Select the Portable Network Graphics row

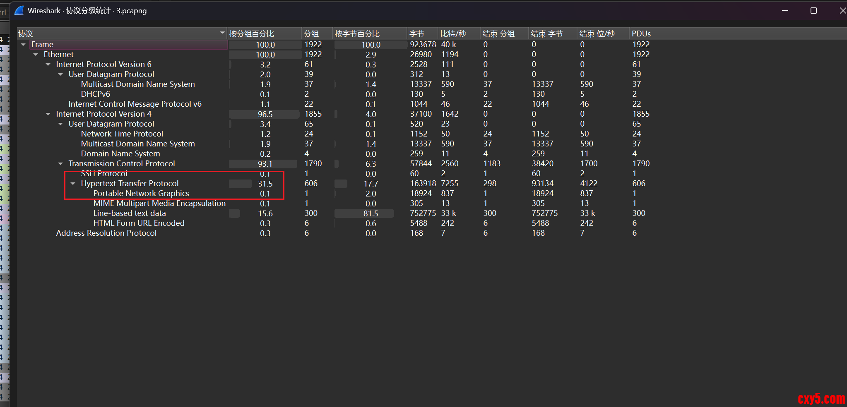[141, 194]
